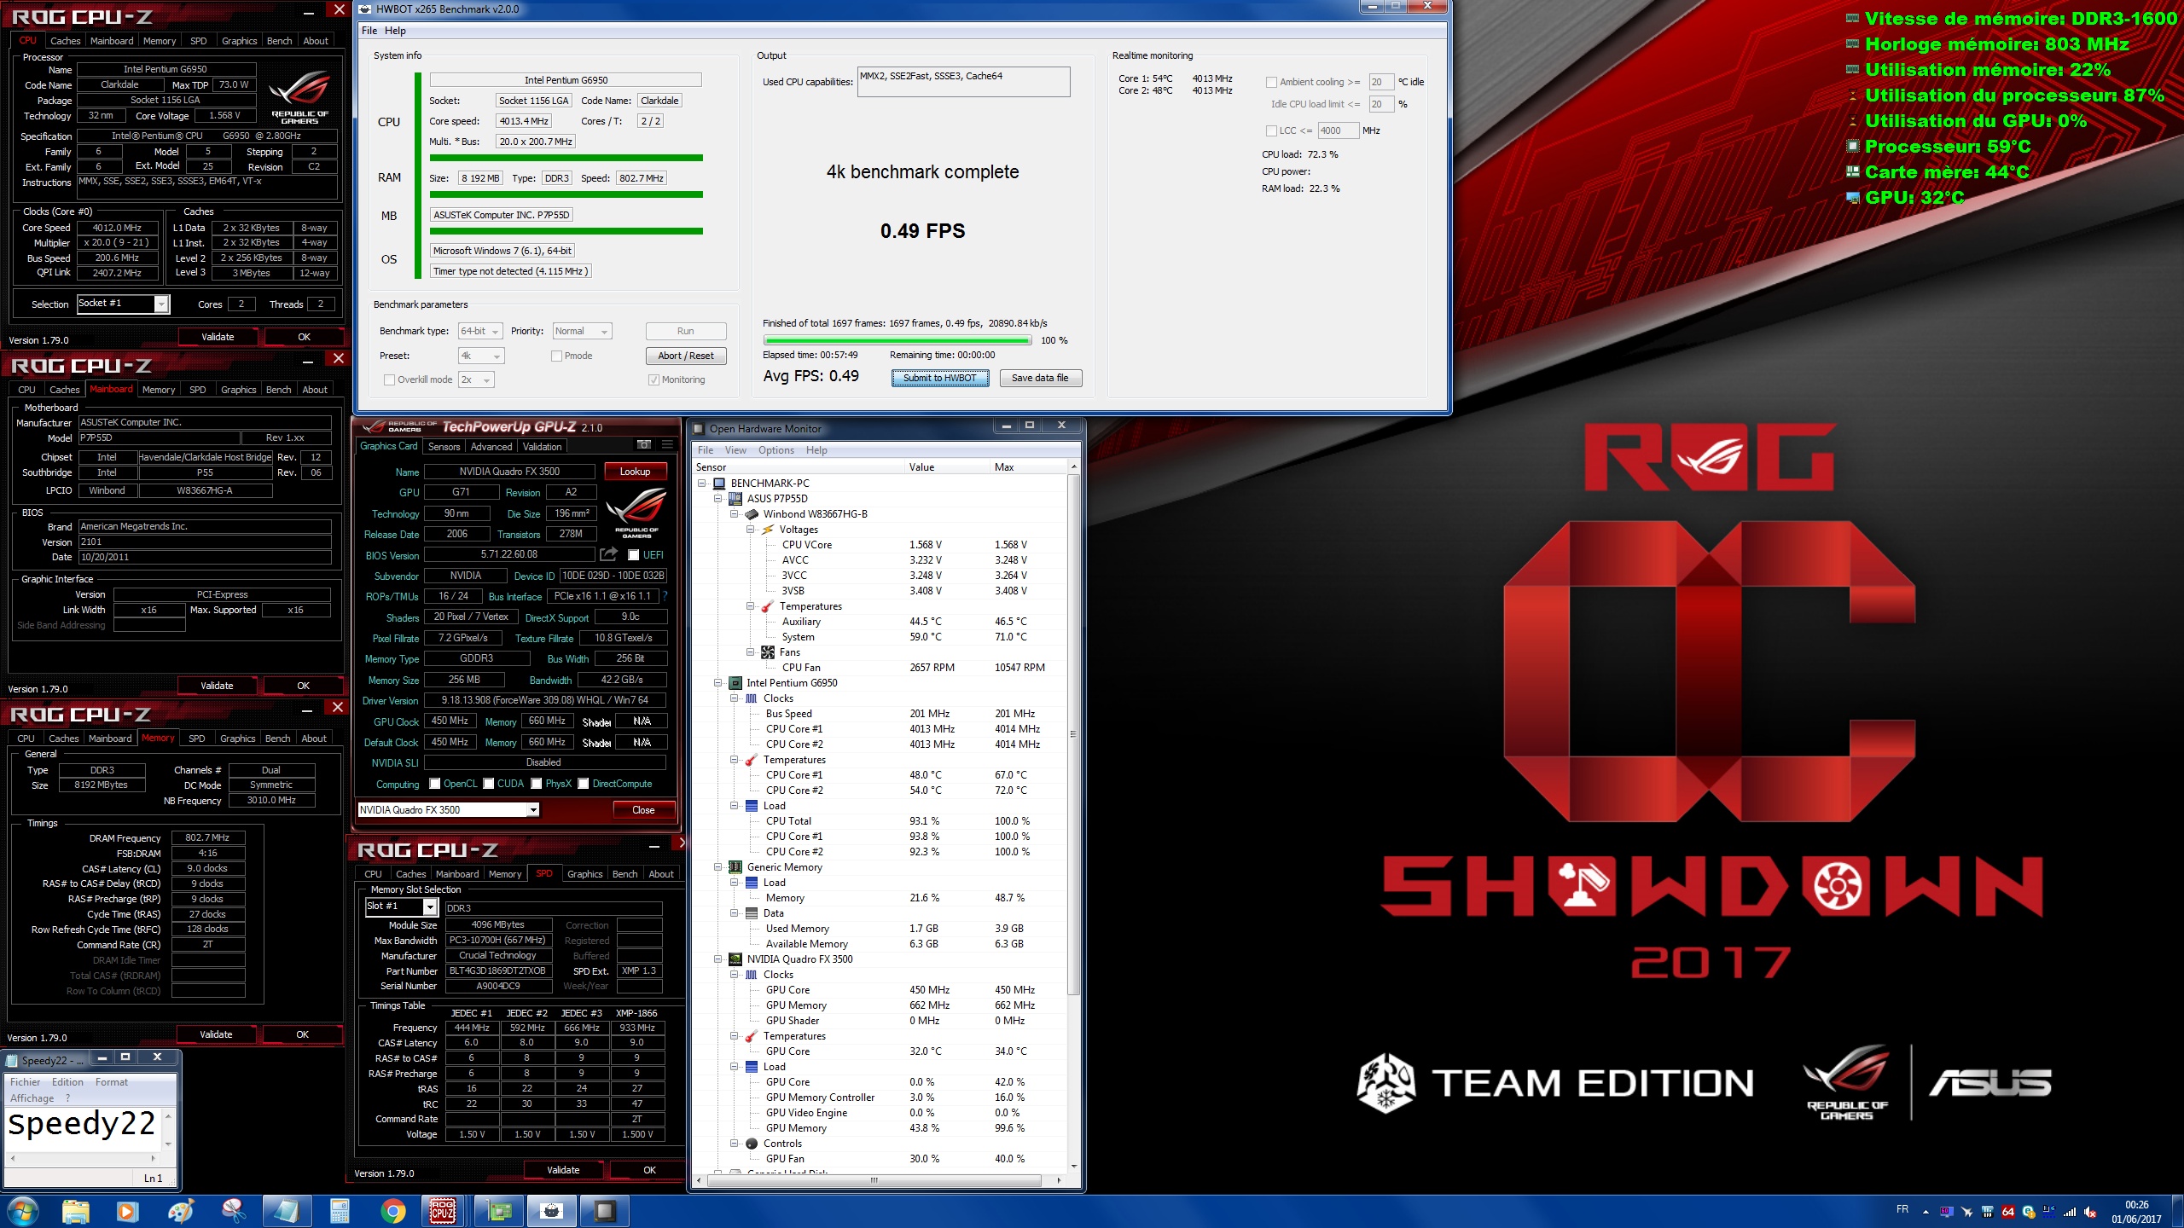This screenshot has height=1228, width=2184.
Task: Toggle the Overkill mode checkbox
Action: (x=389, y=380)
